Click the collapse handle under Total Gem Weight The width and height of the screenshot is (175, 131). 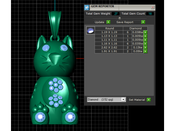120,18
